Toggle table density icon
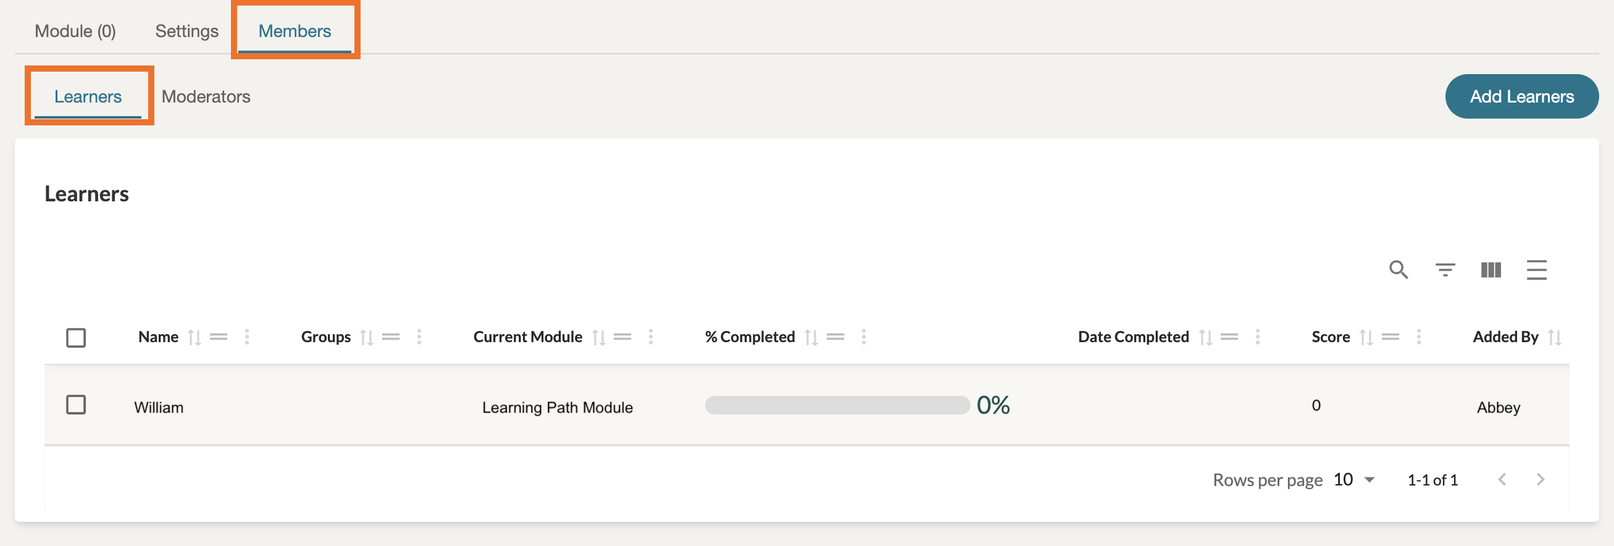The image size is (1614, 546). click(1536, 269)
